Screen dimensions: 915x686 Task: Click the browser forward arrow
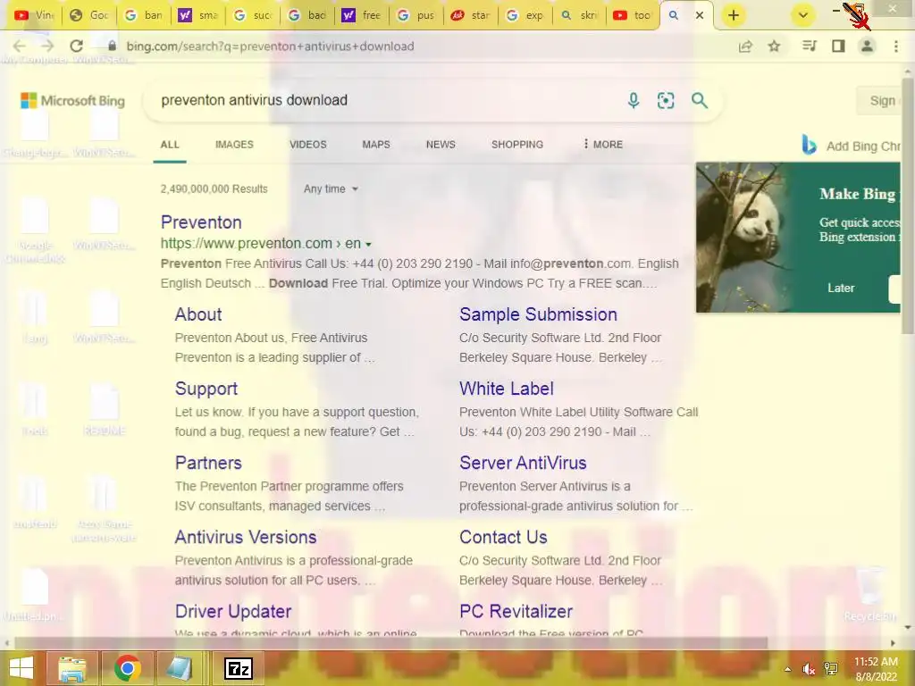point(48,46)
